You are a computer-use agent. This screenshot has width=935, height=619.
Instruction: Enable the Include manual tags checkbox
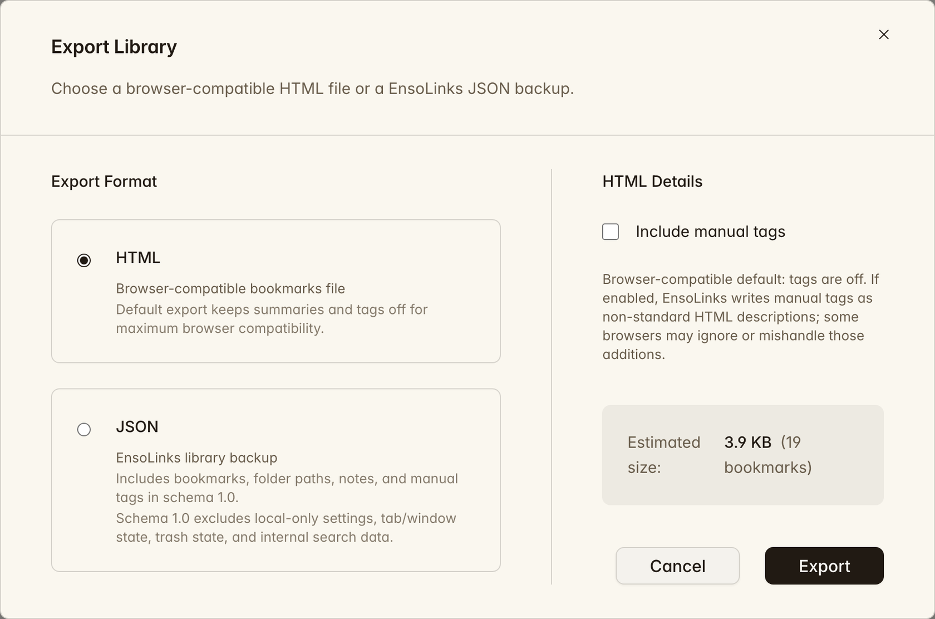[611, 232]
